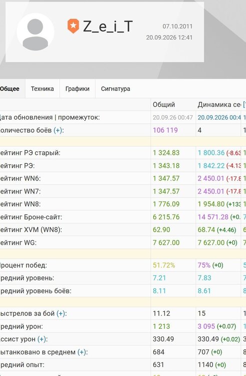
Task: Click the last update time 20.09.2026 12:41
Action: (169, 38)
